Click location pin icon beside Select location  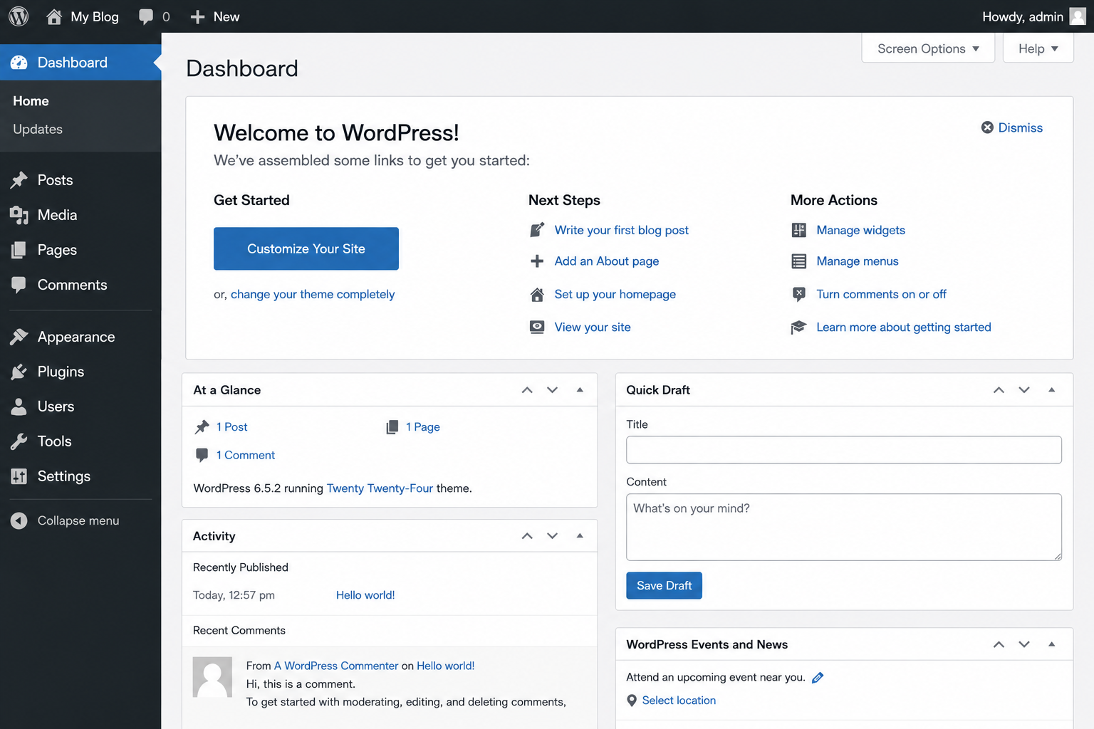[x=632, y=701]
